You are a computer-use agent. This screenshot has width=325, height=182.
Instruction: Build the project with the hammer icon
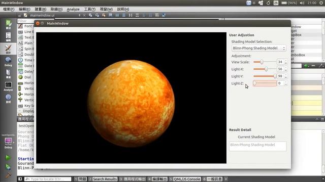pos(8,175)
